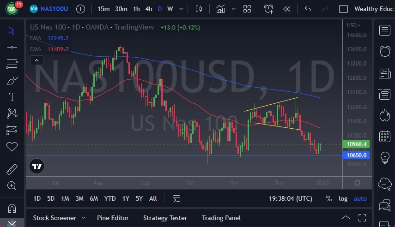Select the Text drawing tool
The width and height of the screenshot is (395, 227).
[12, 97]
